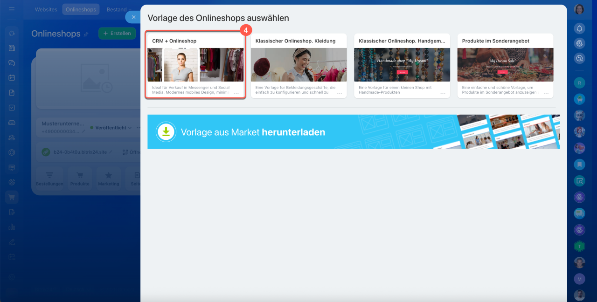Open the shopping cart icon in left sidebar
597x302 pixels.
tap(12, 197)
